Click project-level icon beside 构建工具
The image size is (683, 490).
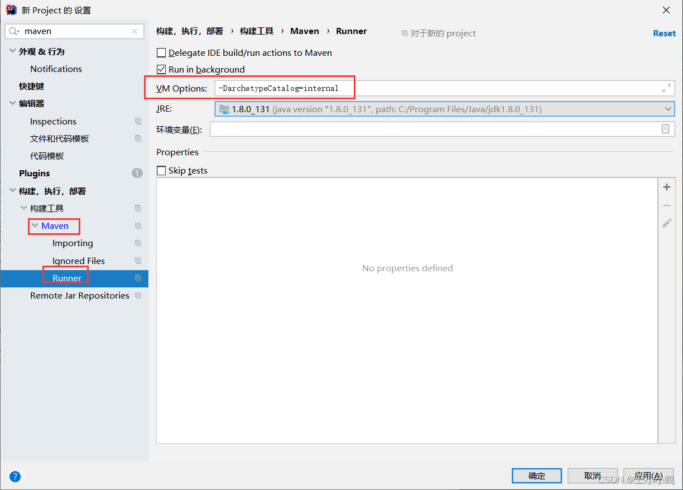(138, 208)
